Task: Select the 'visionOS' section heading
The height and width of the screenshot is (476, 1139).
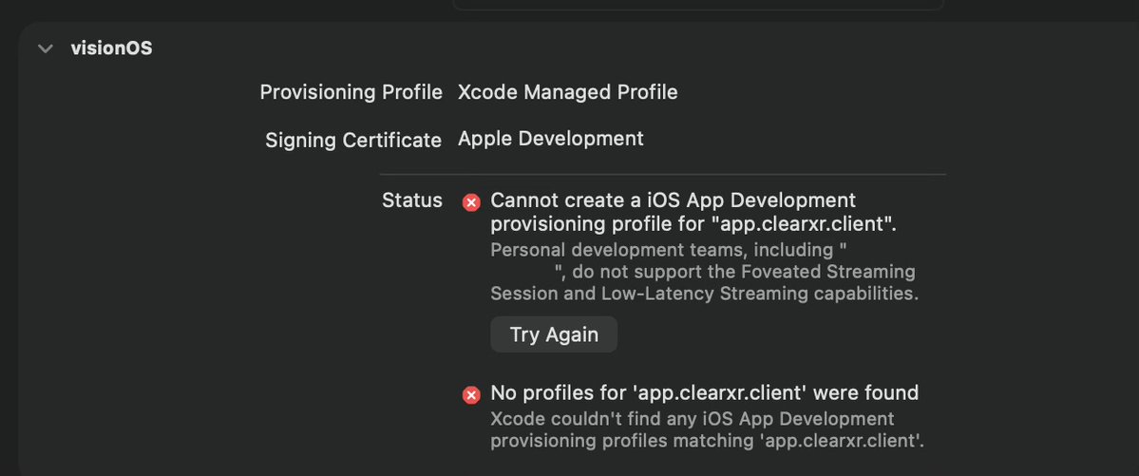Action: (112, 48)
